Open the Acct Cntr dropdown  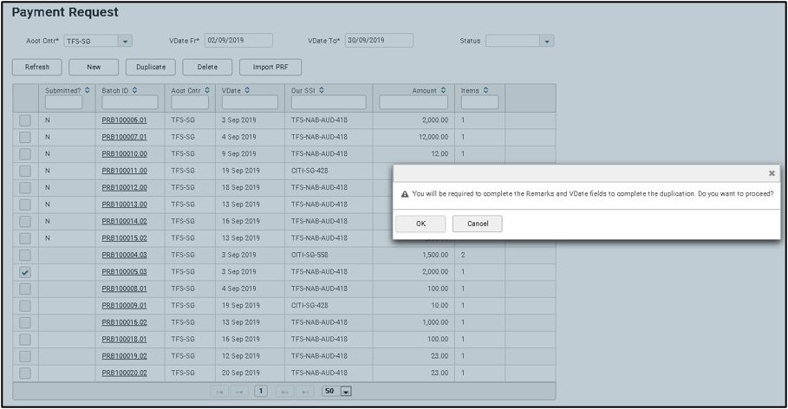point(125,41)
